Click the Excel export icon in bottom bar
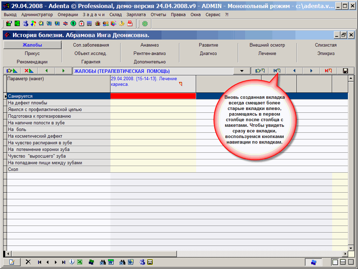358x269 pixels. pyautogui.click(x=79, y=262)
